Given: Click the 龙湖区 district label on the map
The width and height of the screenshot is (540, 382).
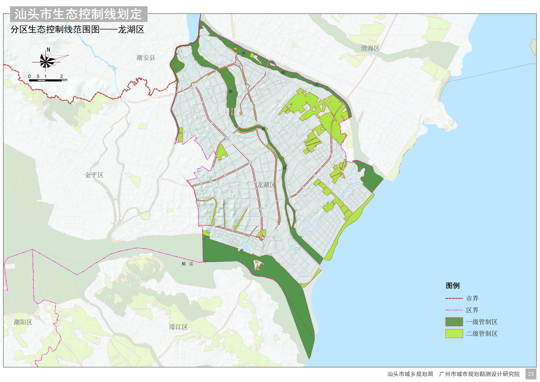Looking at the screenshot, I should [266, 185].
